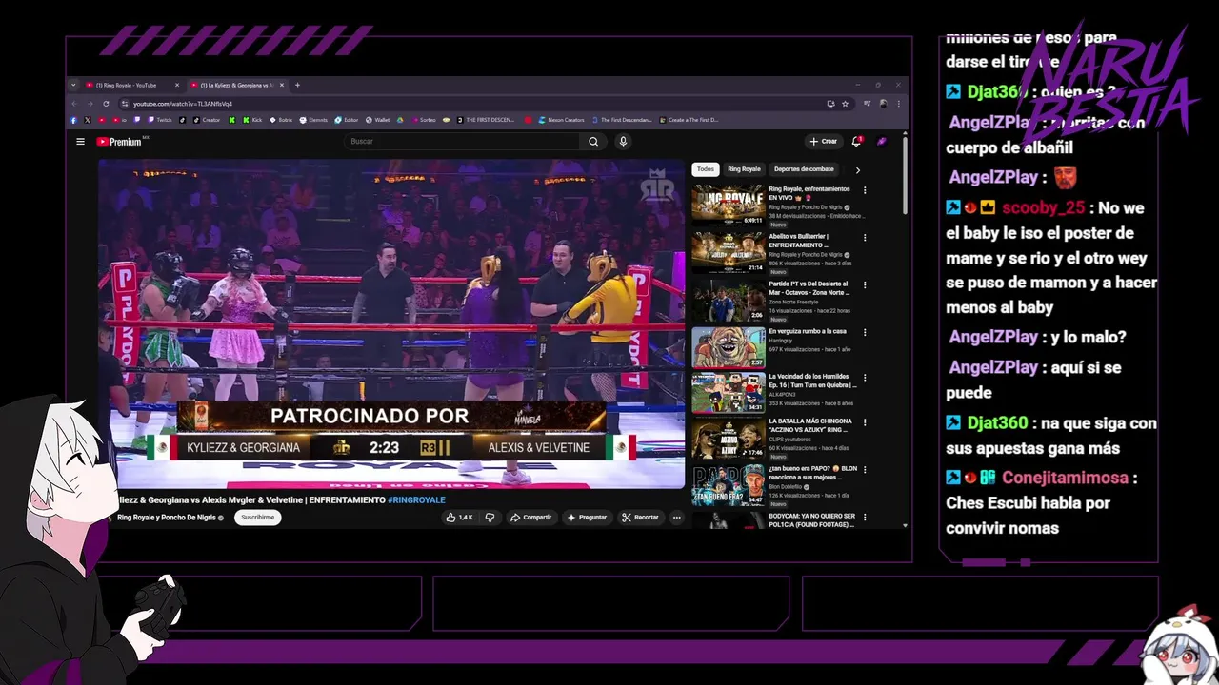Viewport: 1219px width, 685px height.
Task: Open the YouTube hamburger guide menu
Action: 80,142
